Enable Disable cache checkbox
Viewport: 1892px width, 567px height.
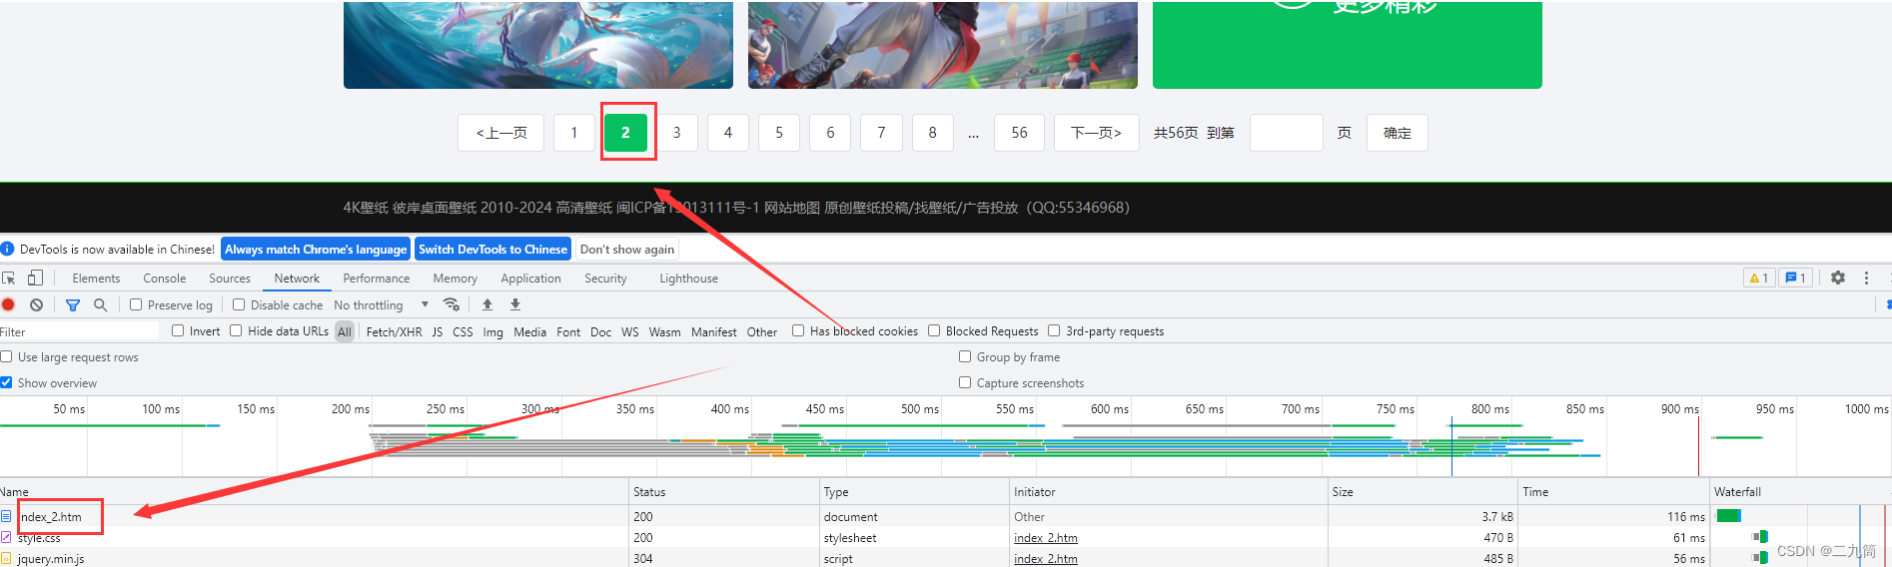pos(239,304)
